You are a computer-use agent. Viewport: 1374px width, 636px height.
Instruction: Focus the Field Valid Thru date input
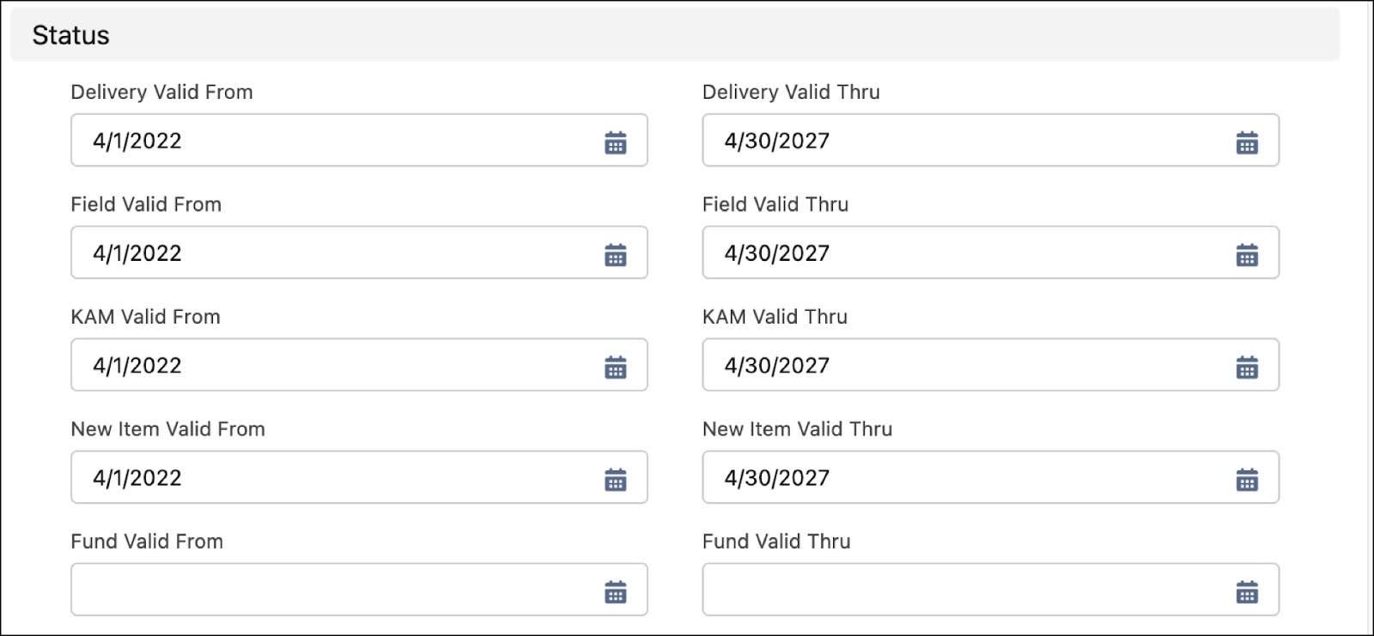(x=966, y=253)
